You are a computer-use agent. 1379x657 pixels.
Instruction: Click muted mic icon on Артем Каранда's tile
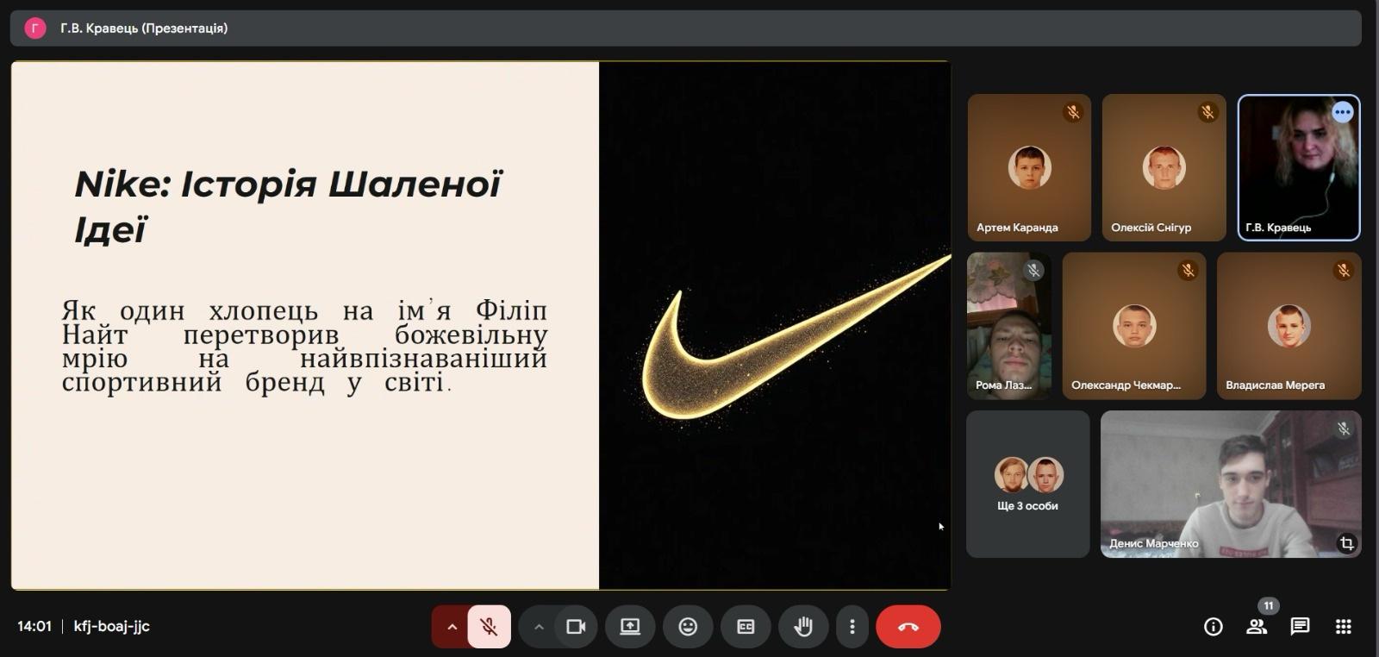coord(1073,112)
